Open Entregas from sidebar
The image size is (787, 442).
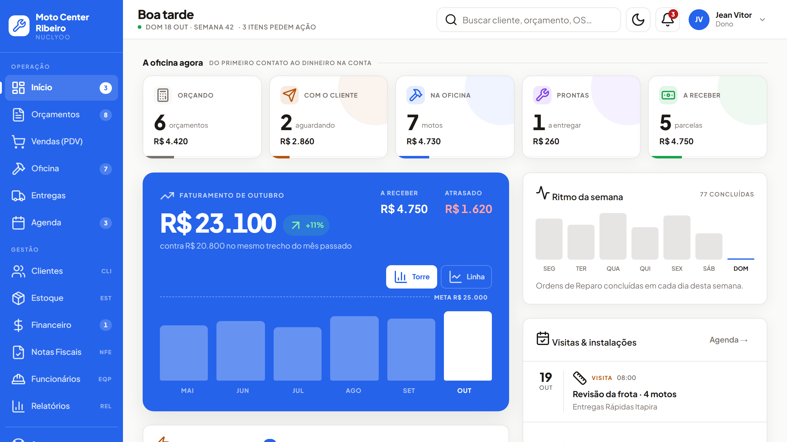[x=61, y=196]
